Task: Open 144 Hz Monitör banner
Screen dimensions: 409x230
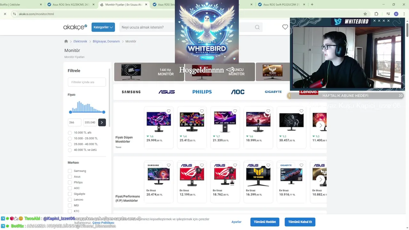Action: [149, 72]
